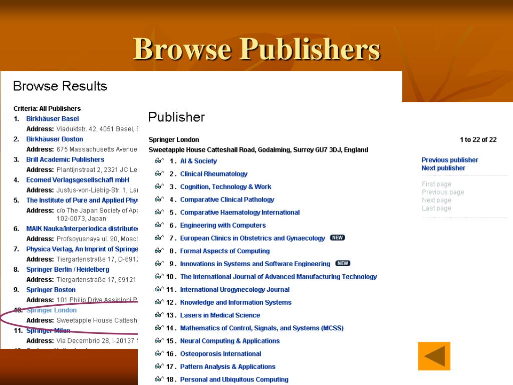Viewport: 513px width, 385px height.
Task: Open European Clinics in Obstetrics and Gynaecology
Action: click(x=252, y=238)
